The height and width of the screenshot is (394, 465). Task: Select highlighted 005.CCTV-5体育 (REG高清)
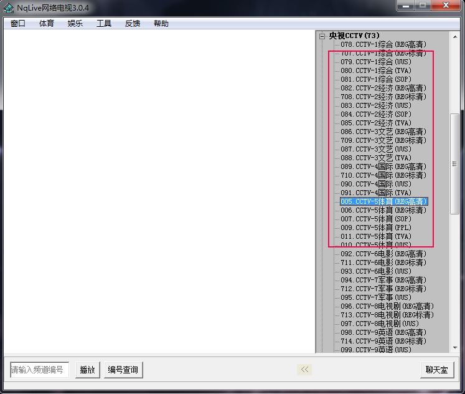383,201
